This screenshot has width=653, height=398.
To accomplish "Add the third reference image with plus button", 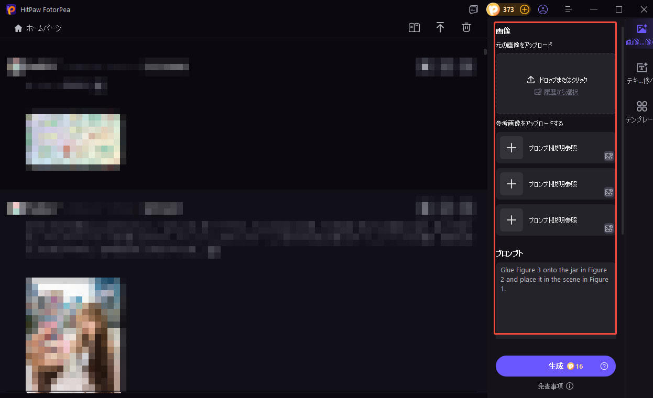I will 511,220.
